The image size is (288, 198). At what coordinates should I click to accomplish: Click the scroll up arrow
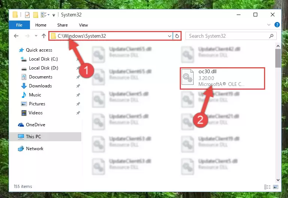[x=278, y=46]
